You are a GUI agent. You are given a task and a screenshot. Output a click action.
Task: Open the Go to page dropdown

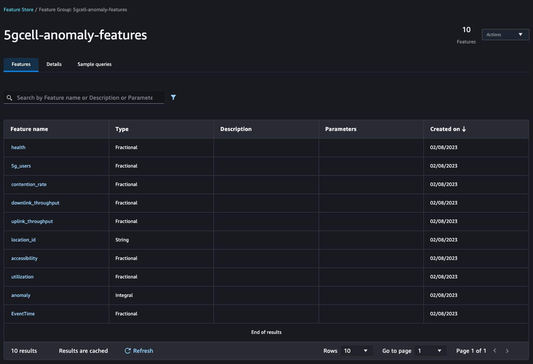point(430,351)
